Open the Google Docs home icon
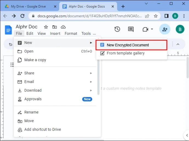189x141 pixels. click(8, 30)
